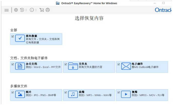
Task: Click the 办公文档 document icon
Action: tap(20, 66)
